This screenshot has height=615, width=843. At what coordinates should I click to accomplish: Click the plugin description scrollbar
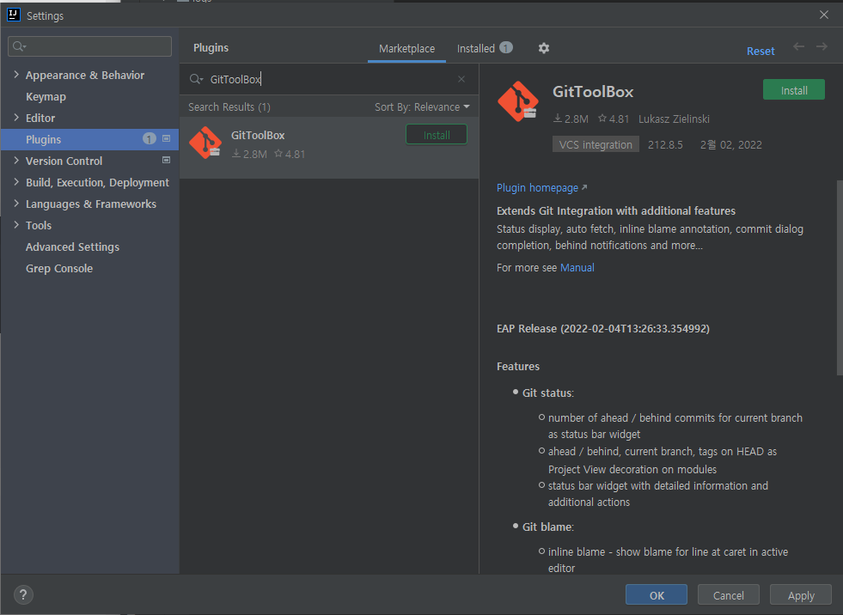tap(840, 277)
